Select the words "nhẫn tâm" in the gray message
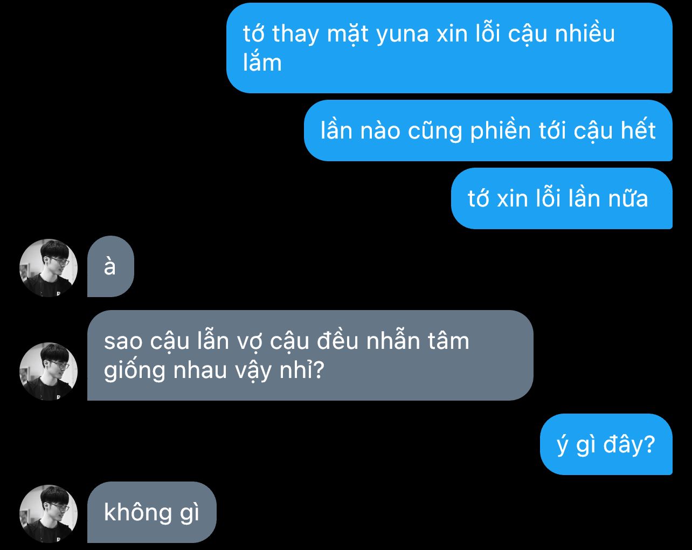692x550 pixels. pos(418,341)
